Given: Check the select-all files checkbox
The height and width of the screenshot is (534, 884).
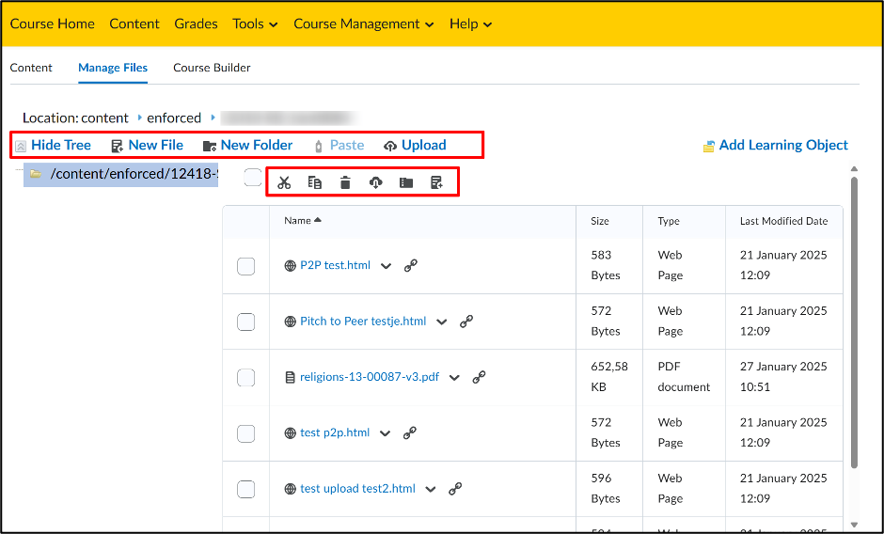Looking at the screenshot, I should tap(253, 177).
